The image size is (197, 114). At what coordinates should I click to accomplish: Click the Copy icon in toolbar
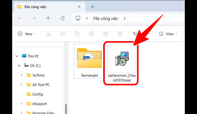[x=63, y=34]
